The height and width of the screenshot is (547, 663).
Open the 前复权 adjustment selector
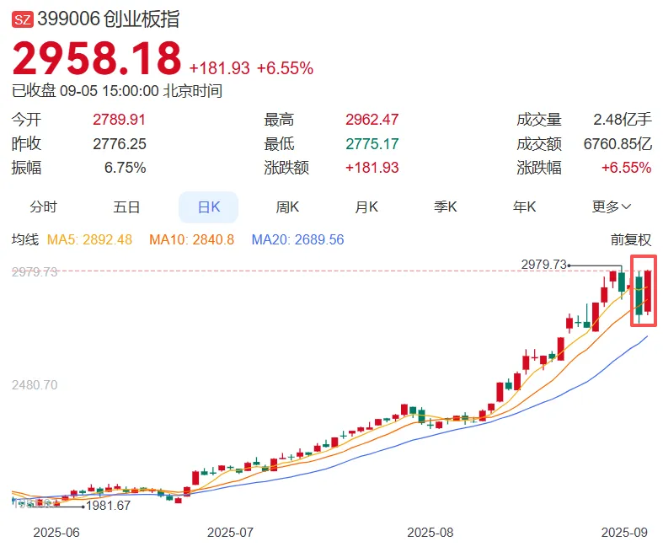point(630,240)
